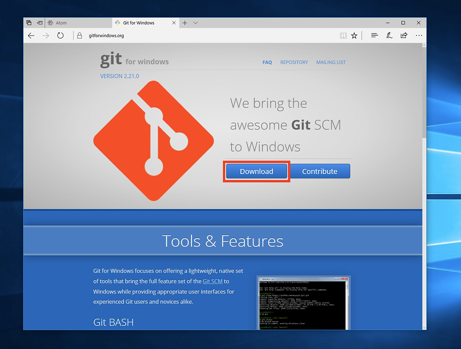
Task: Open the Hub icon
Action: [374, 36]
